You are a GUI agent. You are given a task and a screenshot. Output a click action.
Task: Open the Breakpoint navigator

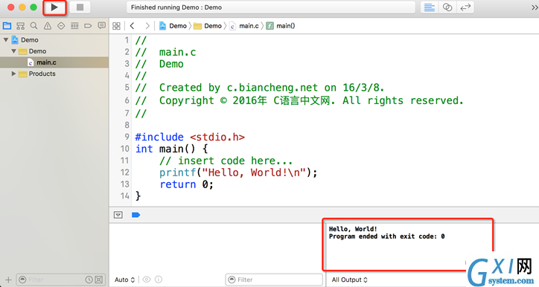[88, 26]
